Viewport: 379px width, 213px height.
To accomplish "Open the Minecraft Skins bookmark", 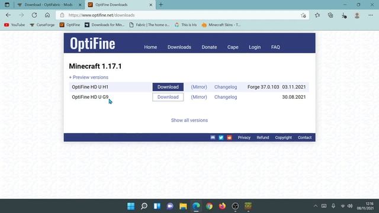I will tap(221, 25).
